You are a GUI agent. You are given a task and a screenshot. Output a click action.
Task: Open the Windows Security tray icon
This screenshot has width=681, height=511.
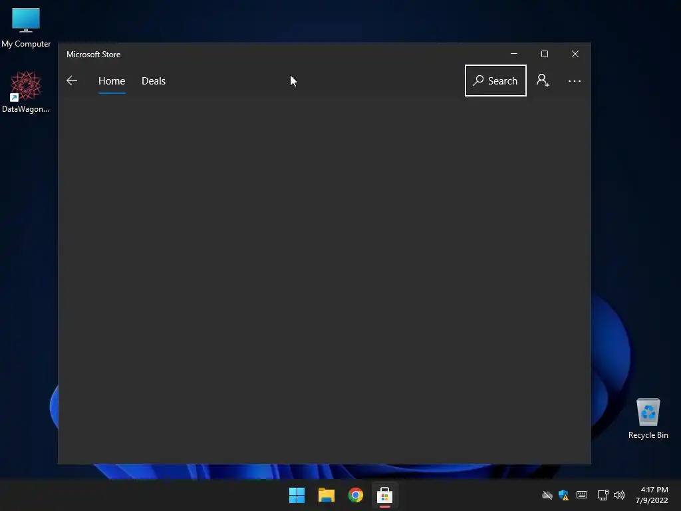[564, 495]
